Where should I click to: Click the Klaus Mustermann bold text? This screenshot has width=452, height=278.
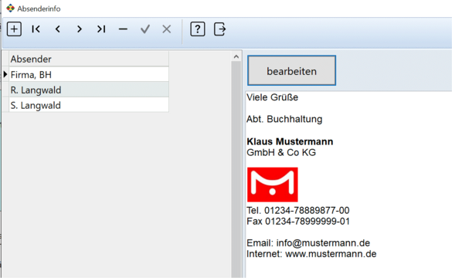[290, 141]
